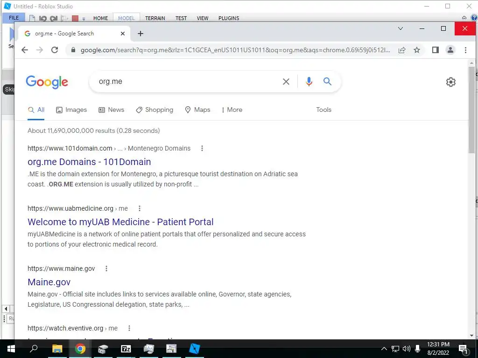Bookmark this page with star icon
Viewport: 478px width, 358px height.
point(417,50)
